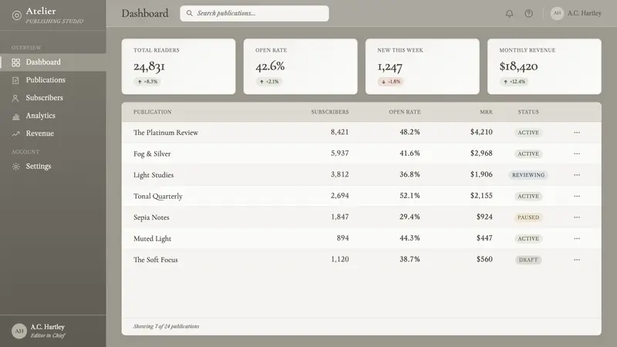Click ACTIVE badge for The Platinum Review
Image resolution: width=617 pixels, height=347 pixels.
pos(528,133)
